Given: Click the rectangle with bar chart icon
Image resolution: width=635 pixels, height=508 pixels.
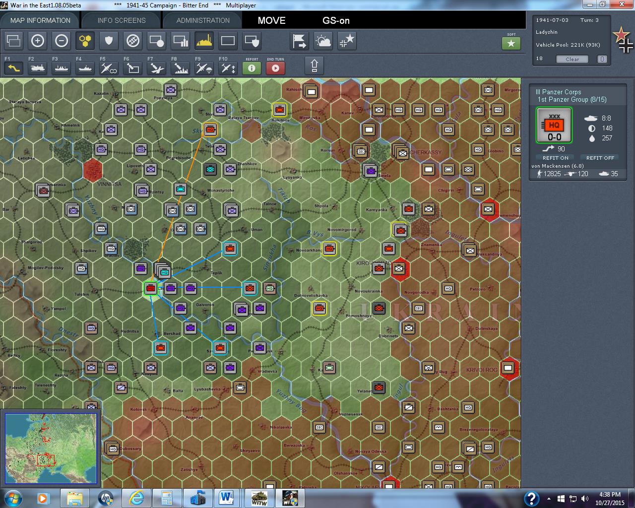Looking at the screenshot, I should [x=181, y=41].
